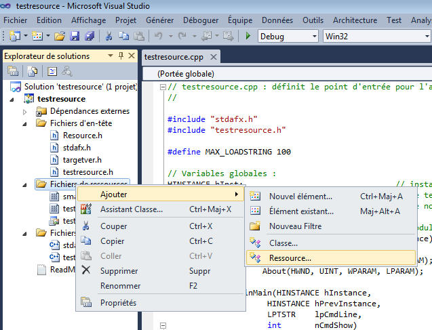Click the Undo toolbar arrow
The image size is (432, 330).
[x=158, y=36]
